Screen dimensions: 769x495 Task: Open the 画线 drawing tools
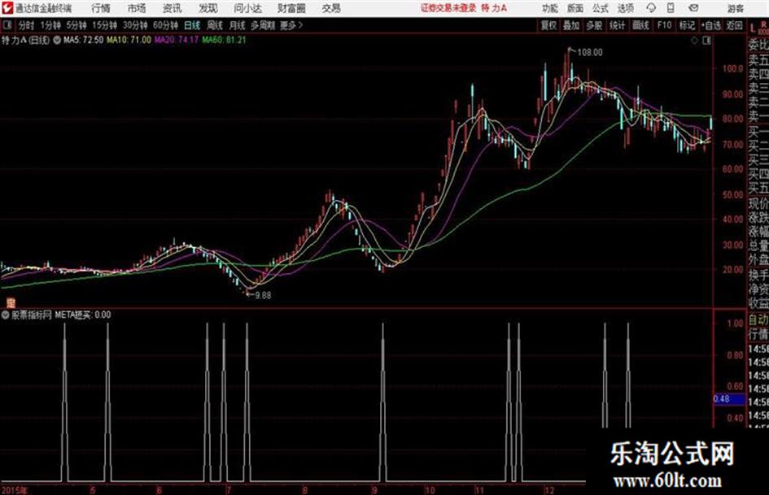coord(640,25)
